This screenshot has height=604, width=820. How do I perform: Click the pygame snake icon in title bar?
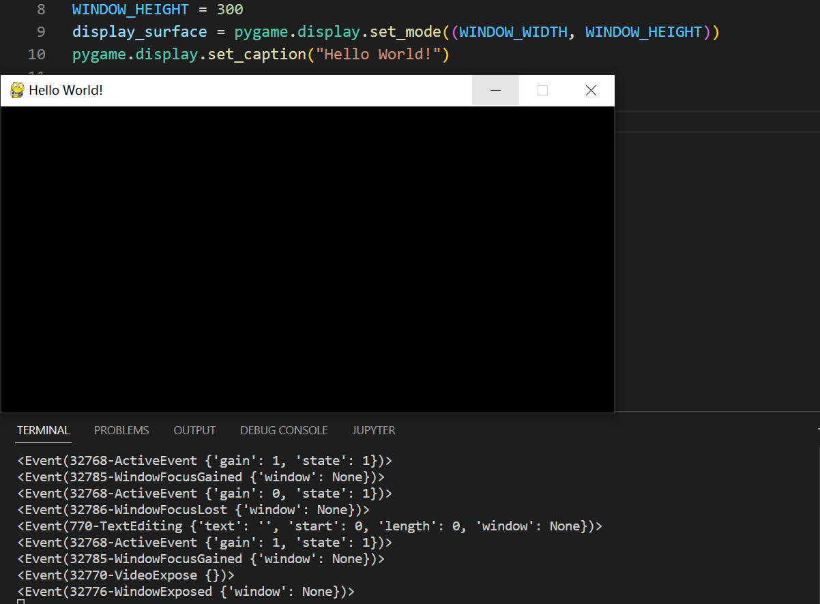[x=17, y=90]
